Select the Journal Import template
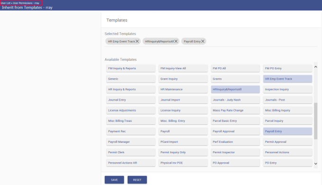322x185 pixels. click(183, 100)
